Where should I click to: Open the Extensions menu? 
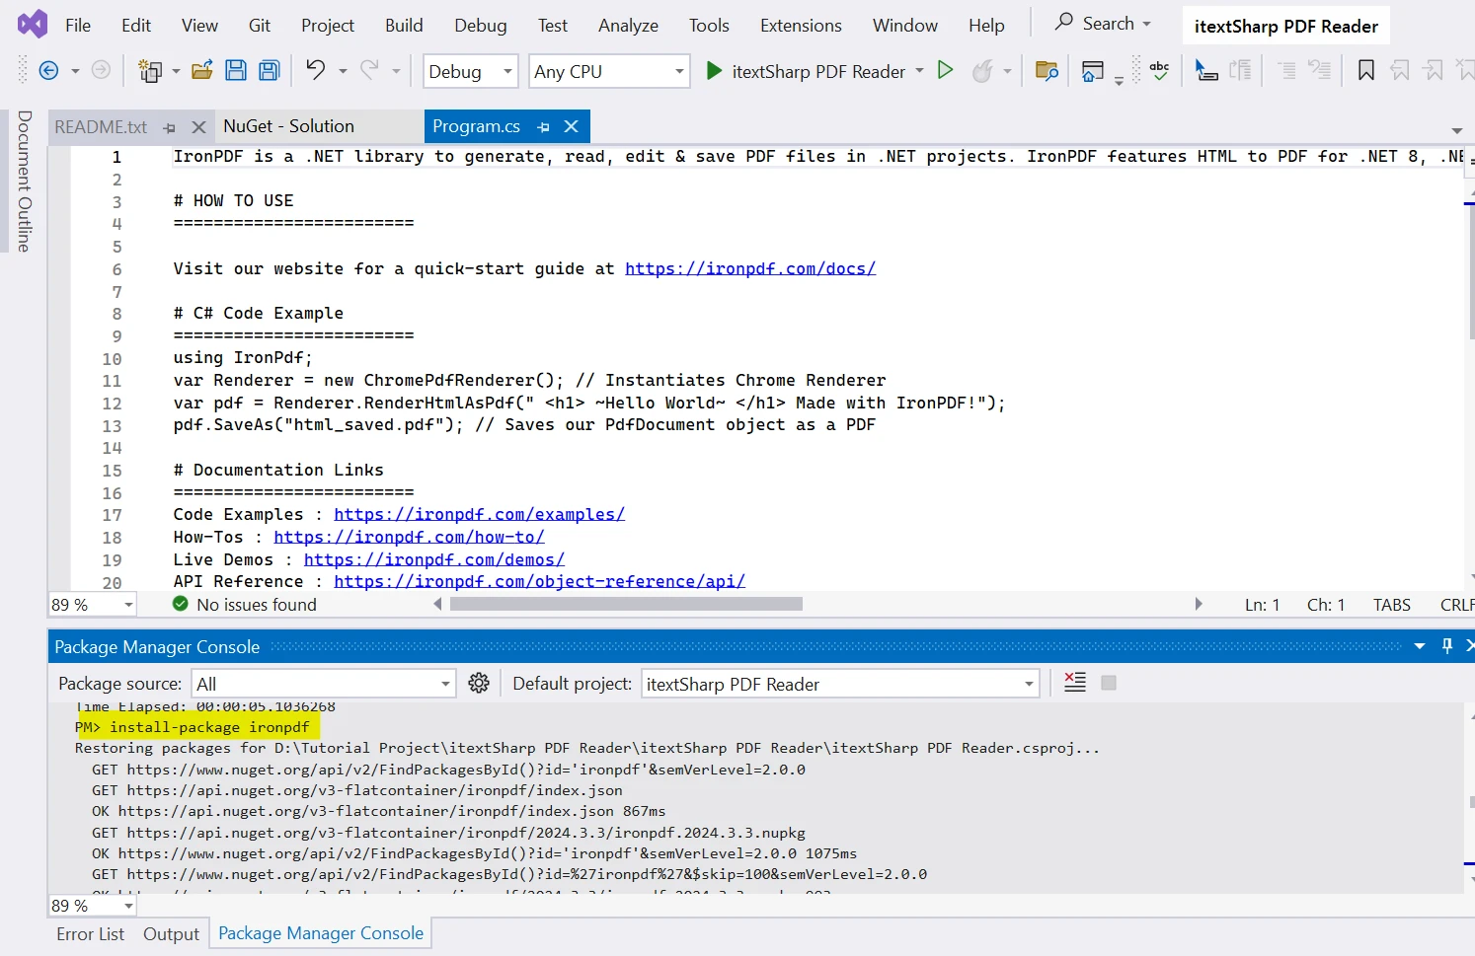(x=801, y=25)
